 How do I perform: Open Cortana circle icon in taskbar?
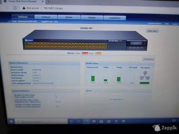point(71,121)
